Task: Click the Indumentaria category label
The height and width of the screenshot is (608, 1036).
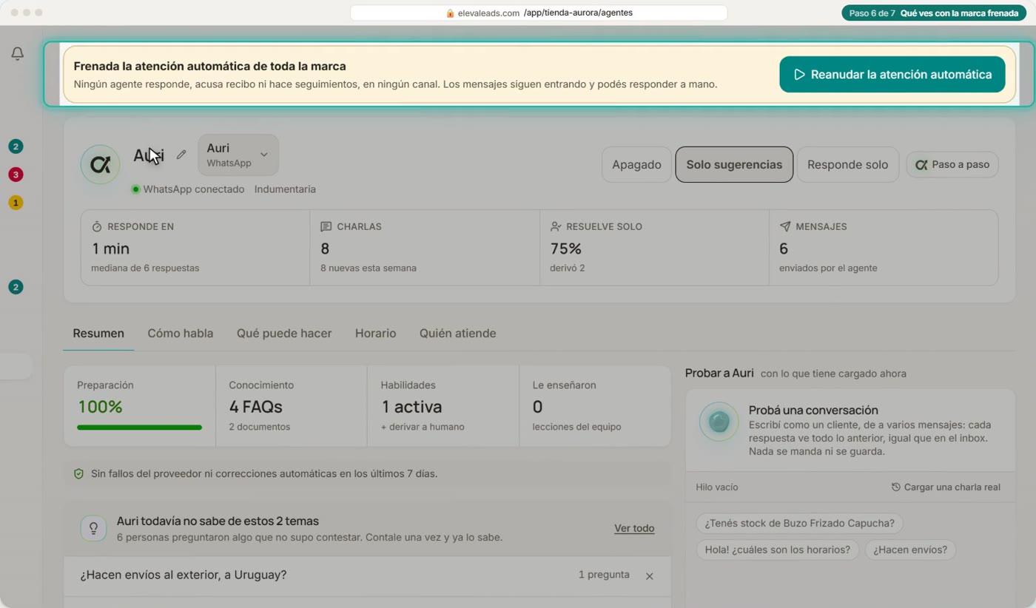Action: (x=285, y=189)
